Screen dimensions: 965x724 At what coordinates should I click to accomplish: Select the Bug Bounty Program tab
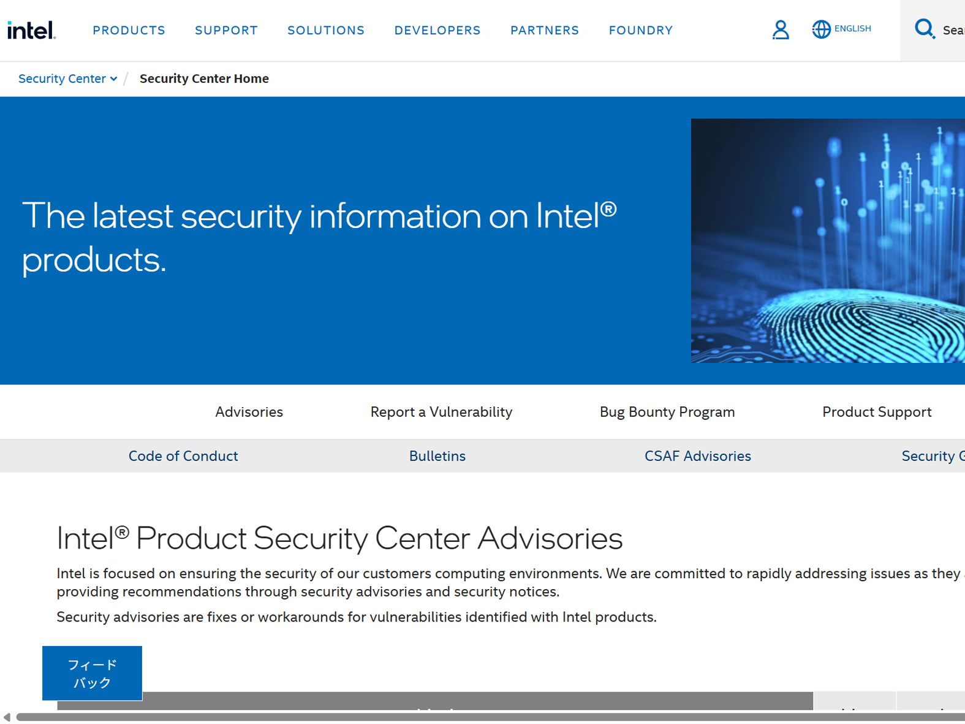pos(667,412)
